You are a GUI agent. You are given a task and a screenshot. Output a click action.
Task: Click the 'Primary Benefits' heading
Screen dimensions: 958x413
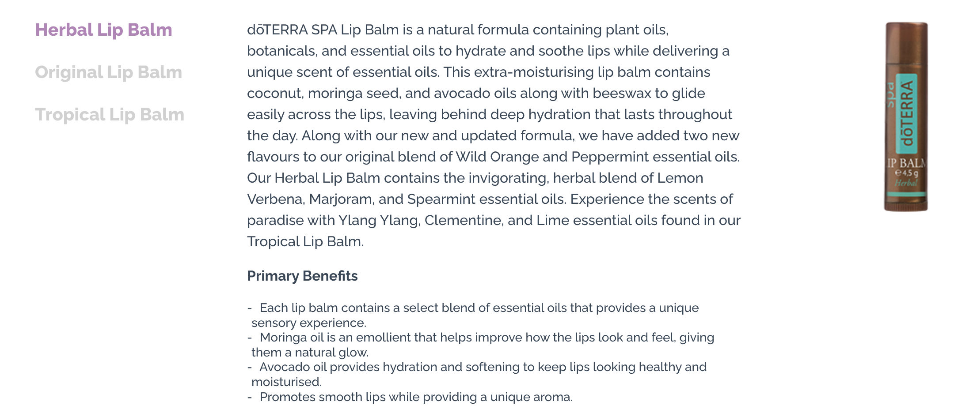[x=302, y=276]
